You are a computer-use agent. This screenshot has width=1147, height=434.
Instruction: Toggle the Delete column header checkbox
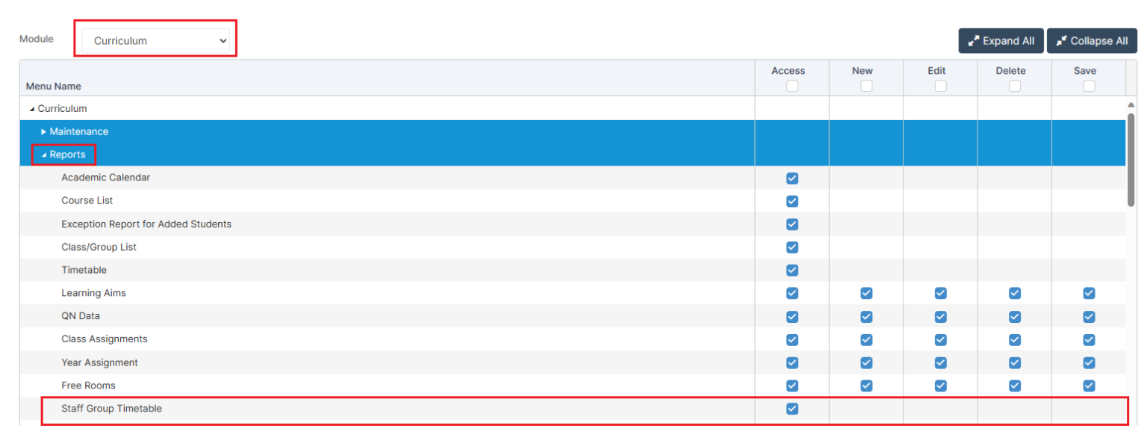(x=1014, y=86)
